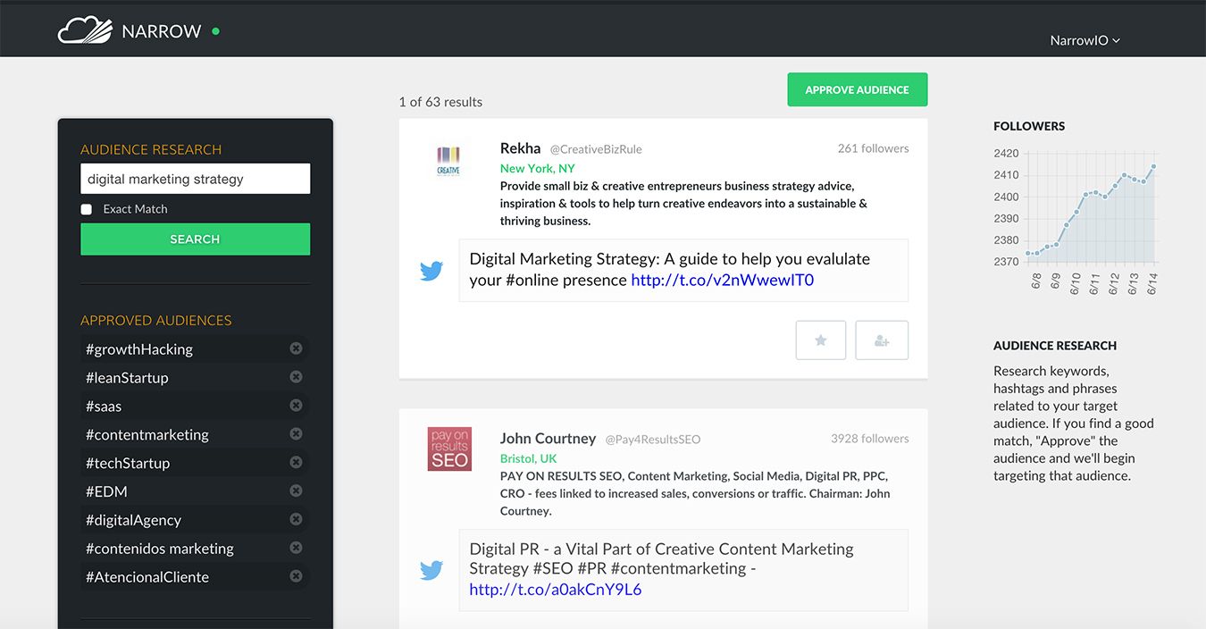
Task: Remove the #AtencionalCliente audience entry
Action: coord(296,576)
